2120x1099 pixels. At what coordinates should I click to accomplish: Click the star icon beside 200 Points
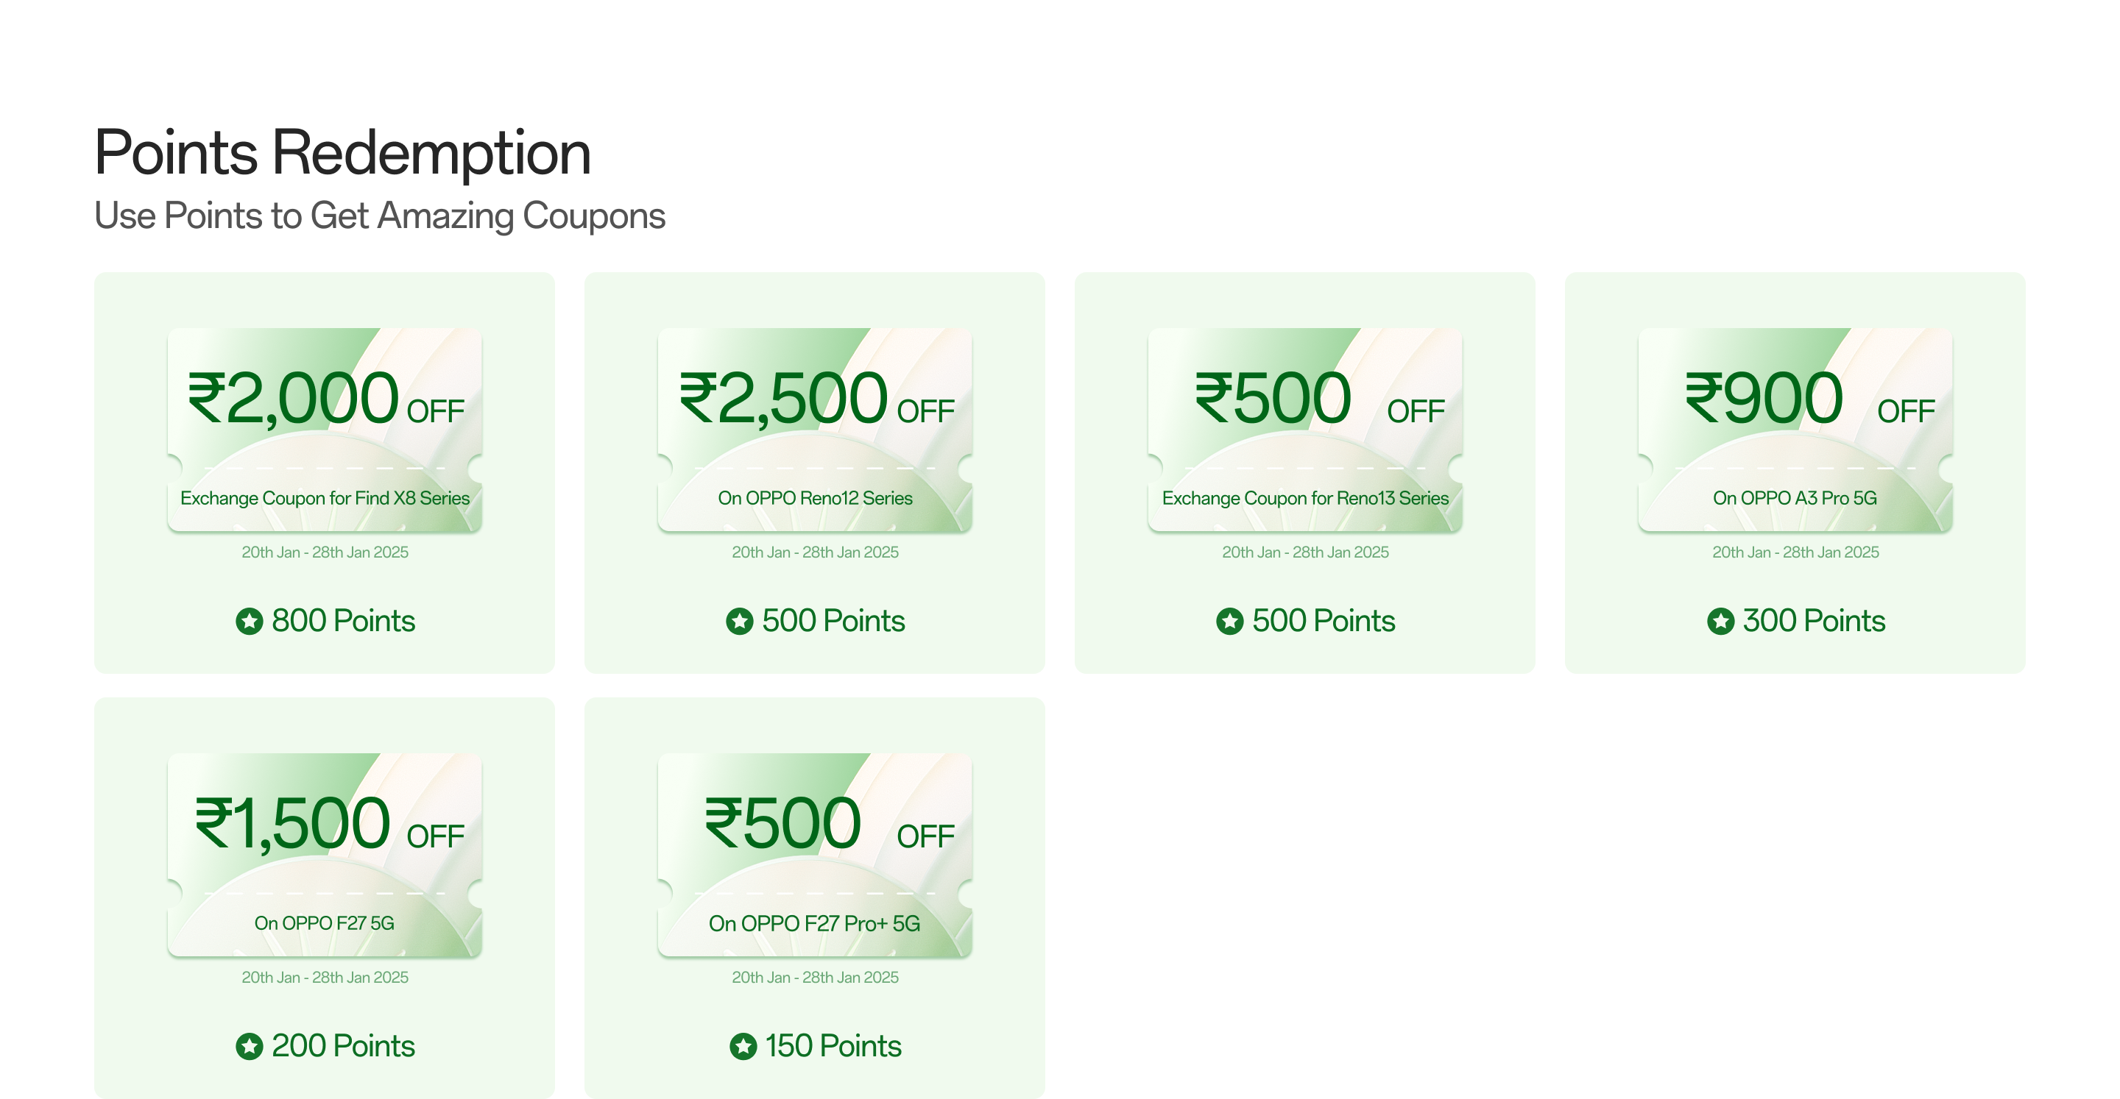[250, 1046]
